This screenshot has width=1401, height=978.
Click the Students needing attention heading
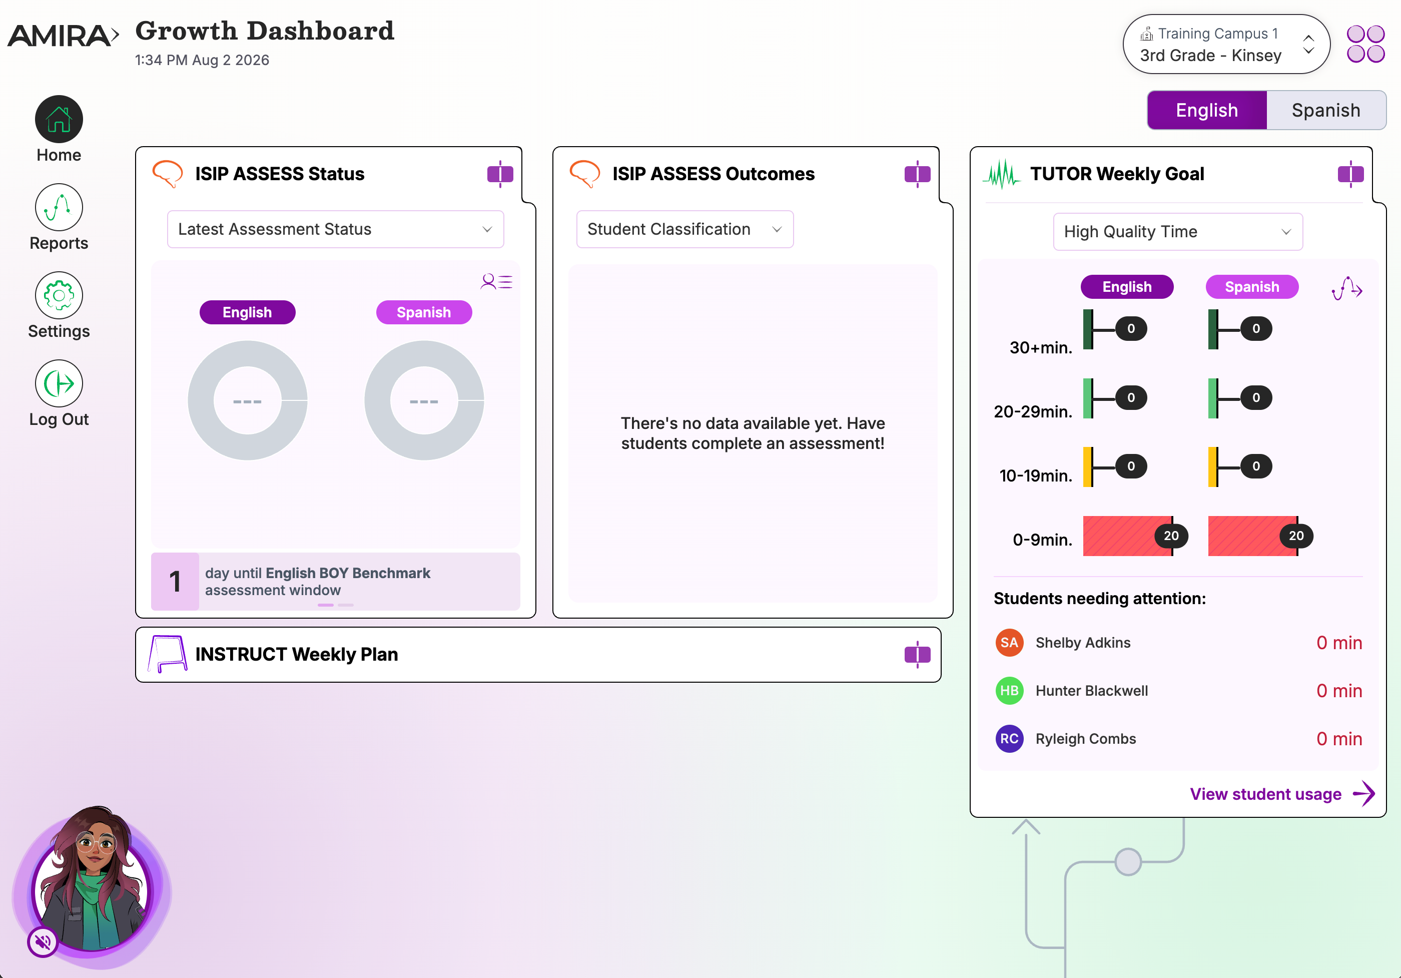coord(1100,599)
